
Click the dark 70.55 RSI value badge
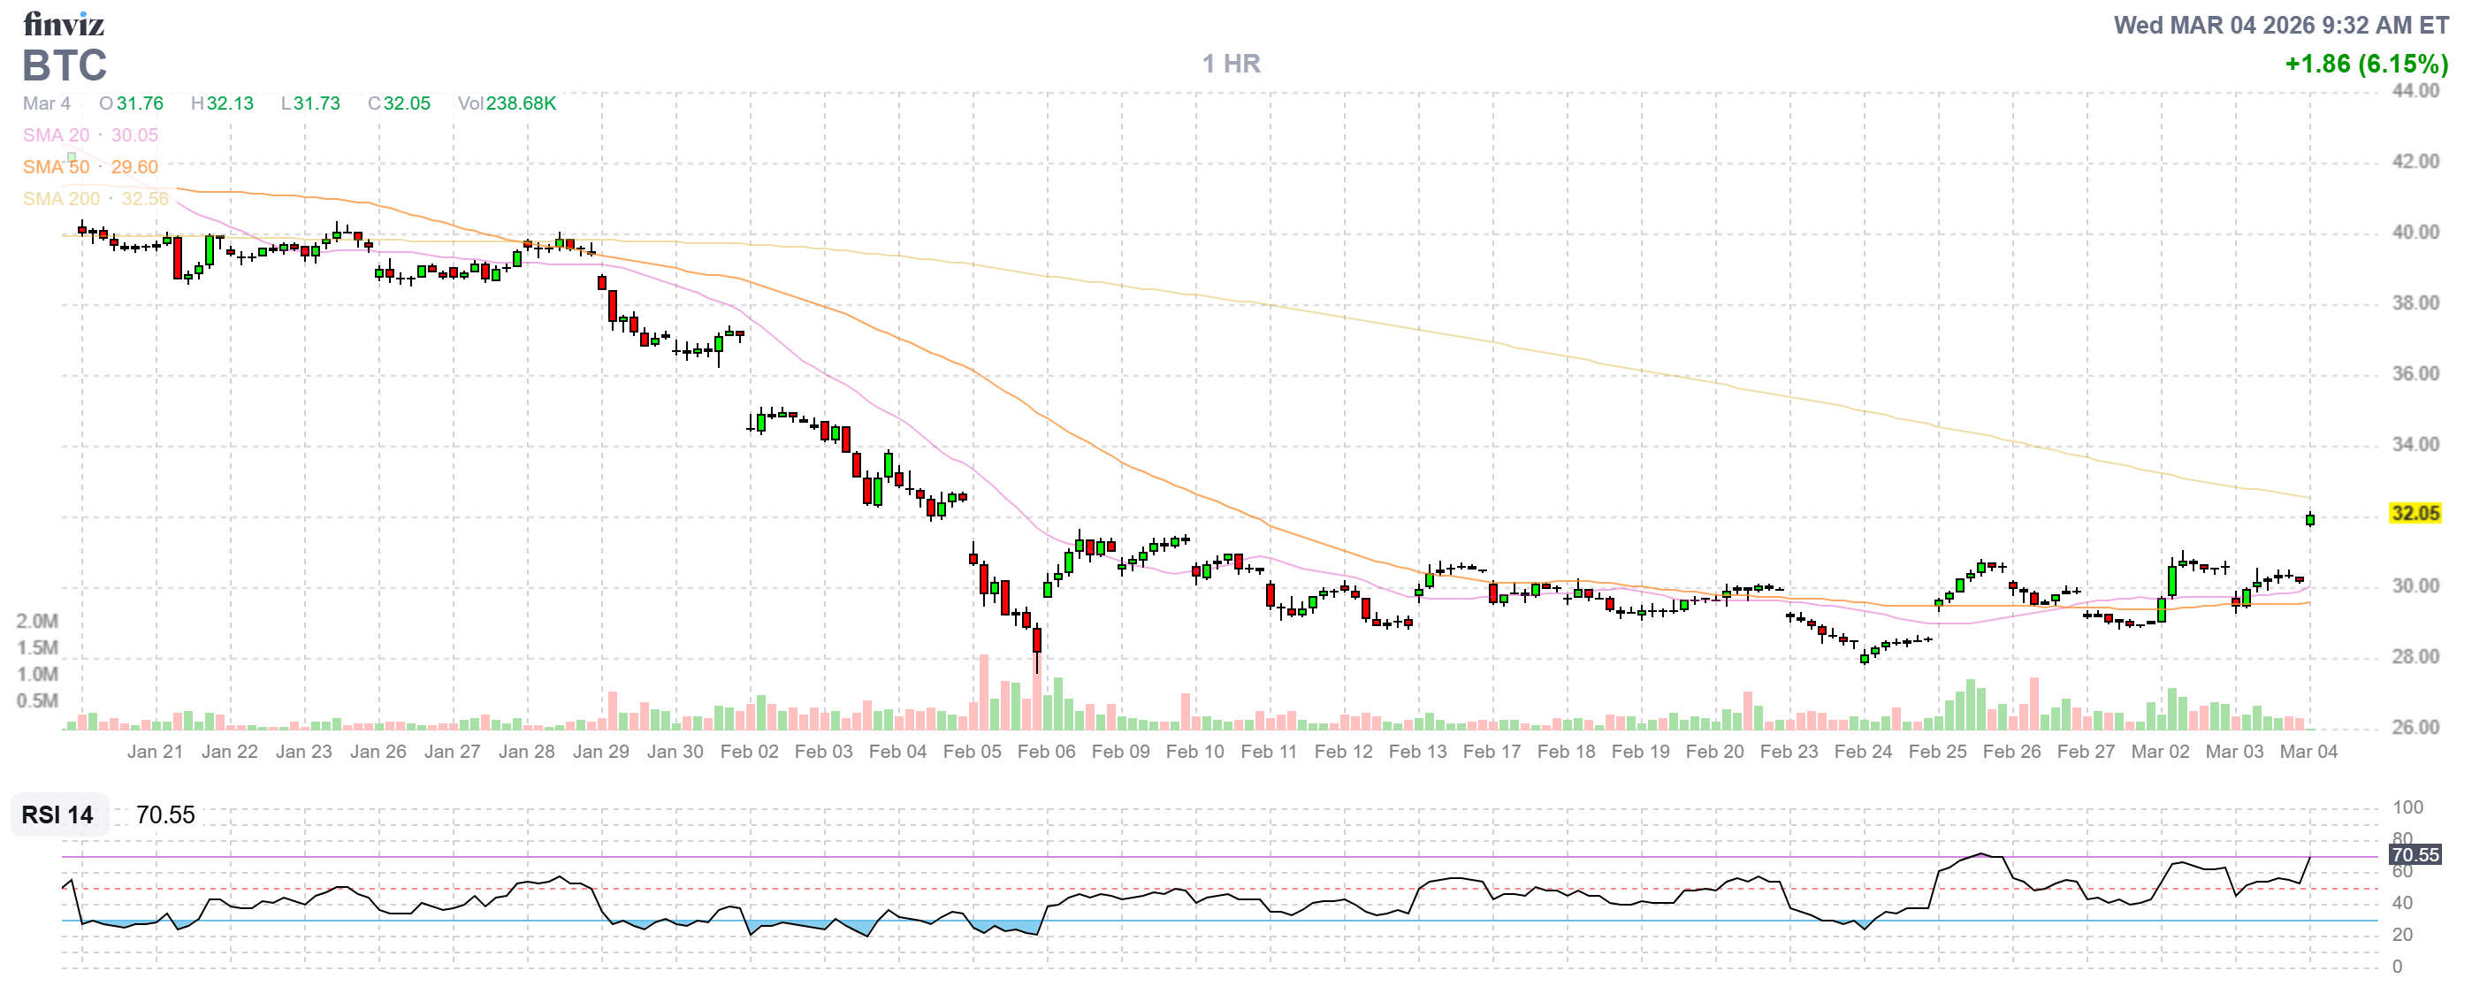[2414, 855]
